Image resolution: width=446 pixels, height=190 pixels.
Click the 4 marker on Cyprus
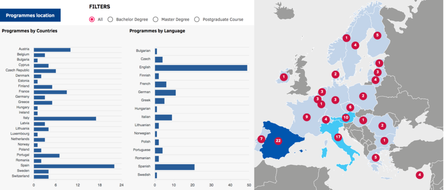point(419,175)
